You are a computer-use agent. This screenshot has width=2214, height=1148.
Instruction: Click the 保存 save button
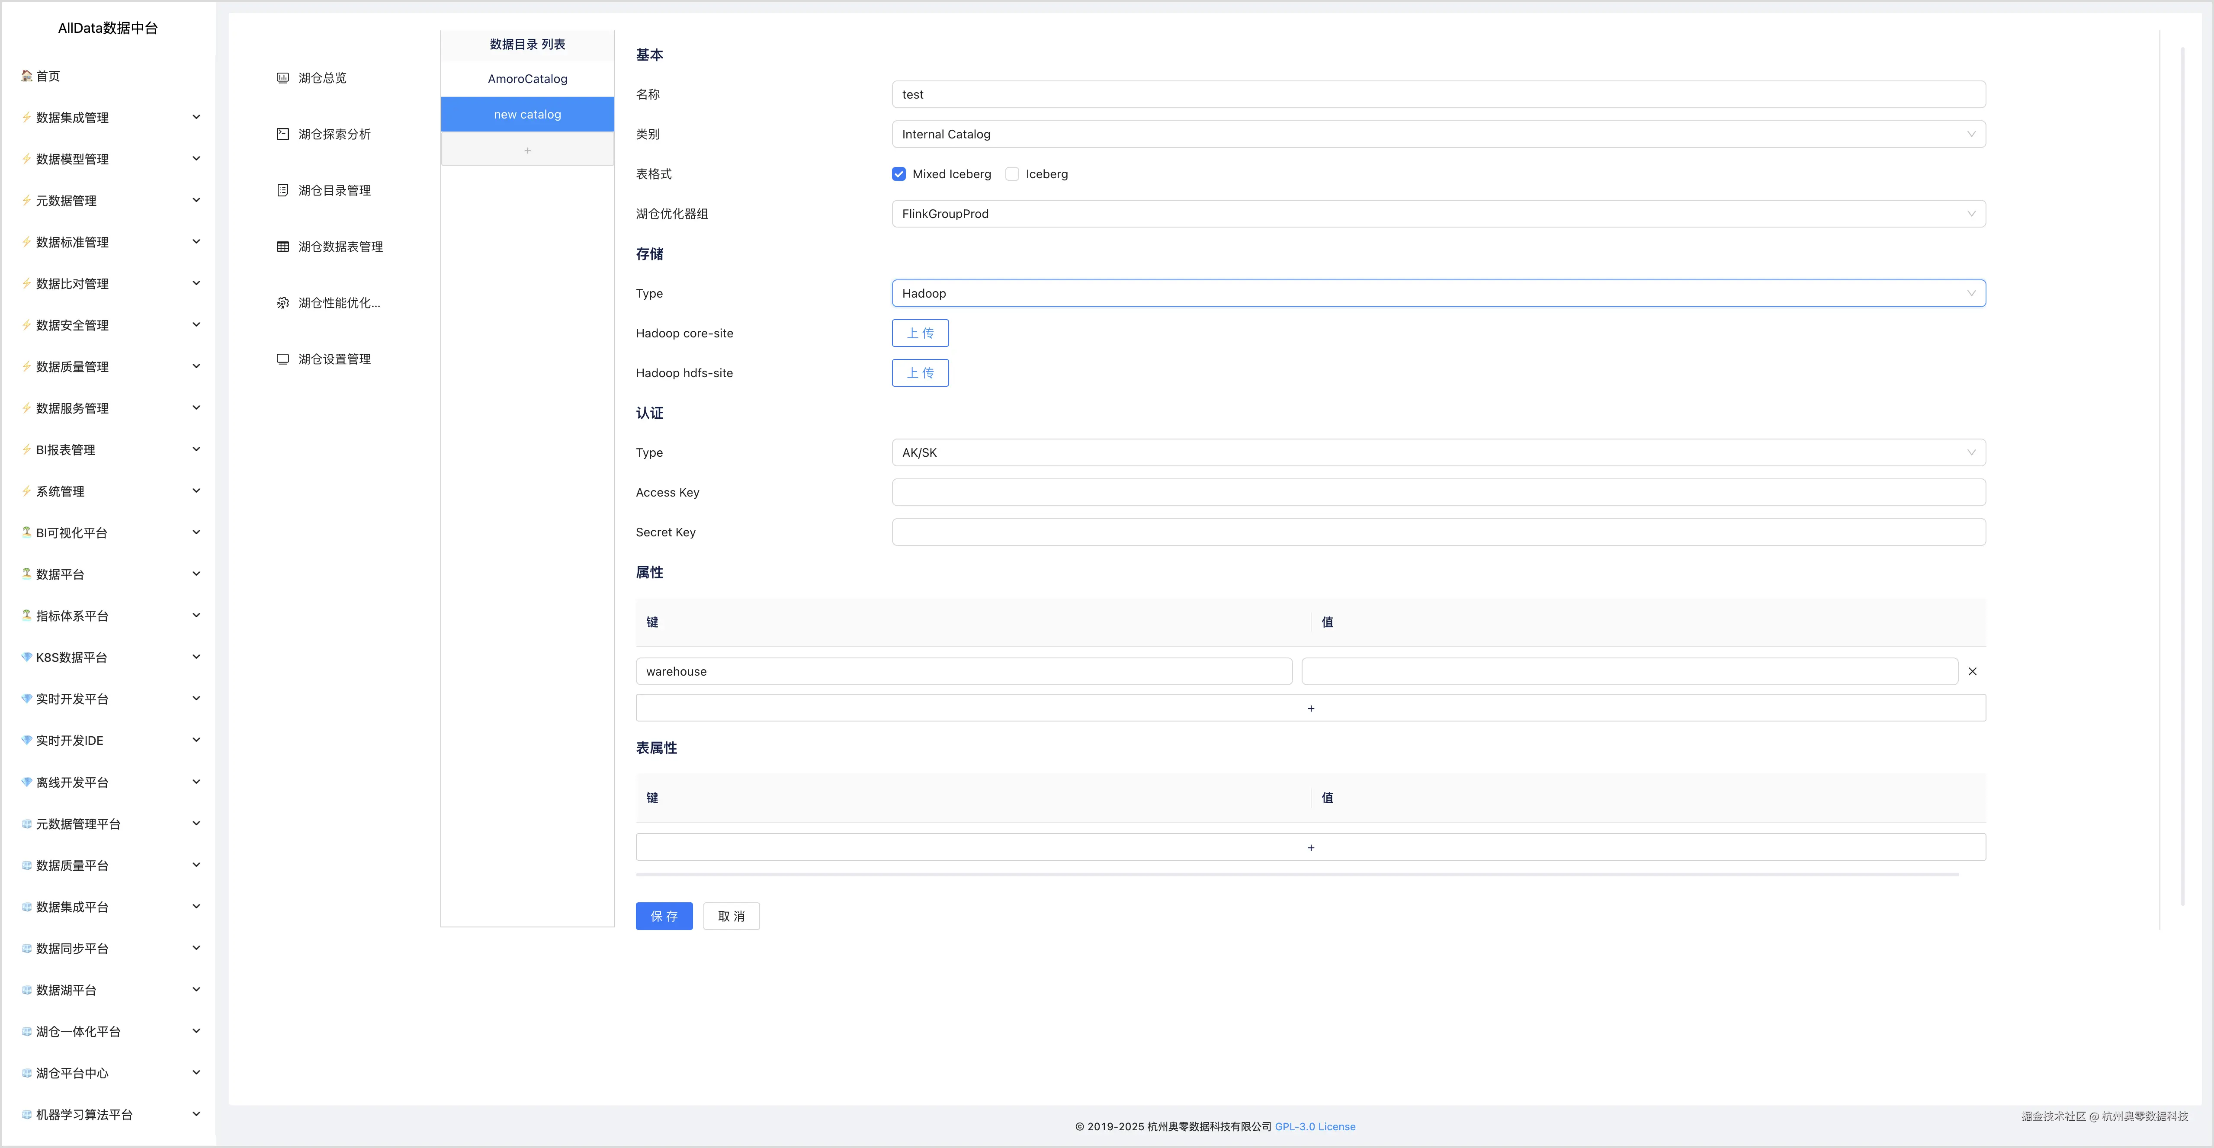[x=664, y=916]
